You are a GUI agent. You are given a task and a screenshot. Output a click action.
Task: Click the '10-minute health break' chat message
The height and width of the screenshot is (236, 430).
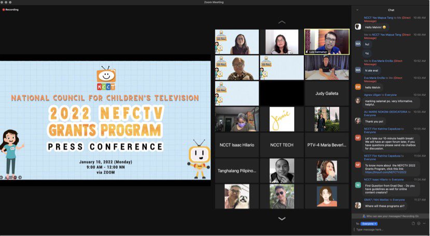(x=391, y=143)
